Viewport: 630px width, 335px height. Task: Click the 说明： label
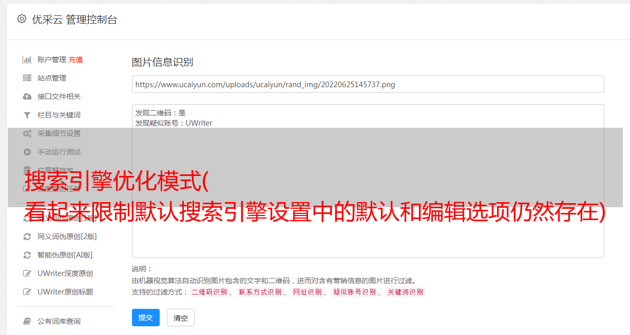coord(142,269)
